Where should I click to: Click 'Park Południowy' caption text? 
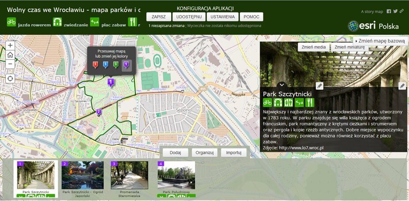pyautogui.click(x=176, y=192)
